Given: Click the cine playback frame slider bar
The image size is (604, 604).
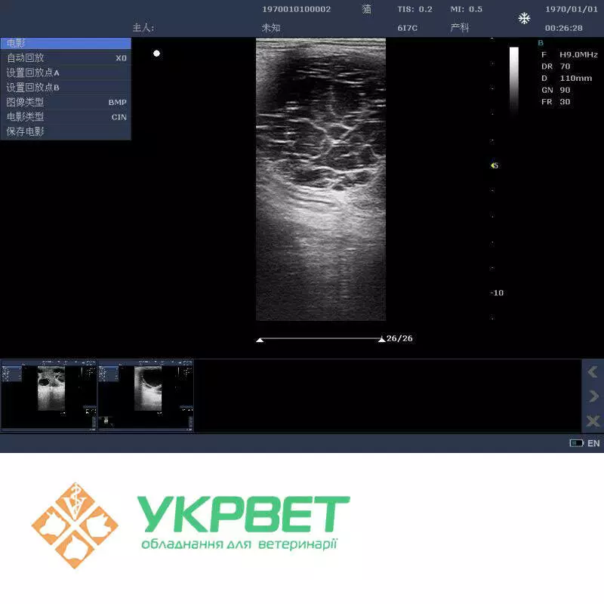Looking at the screenshot, I should (320, 339).
